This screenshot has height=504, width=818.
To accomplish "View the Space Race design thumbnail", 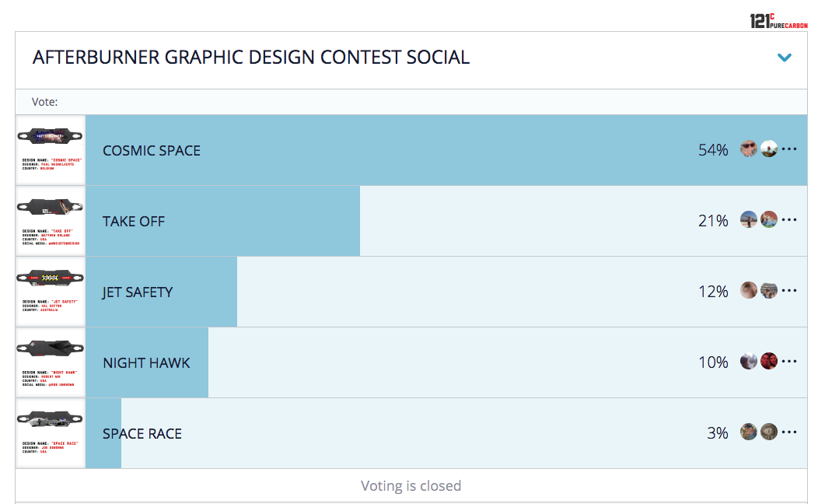I will 50,433.
